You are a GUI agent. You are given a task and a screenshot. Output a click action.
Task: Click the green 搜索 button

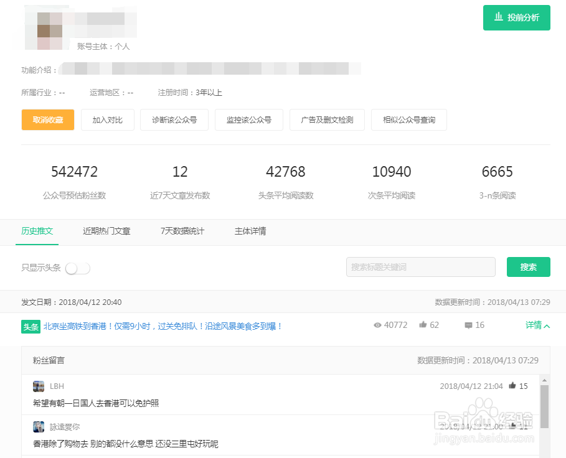528,266
